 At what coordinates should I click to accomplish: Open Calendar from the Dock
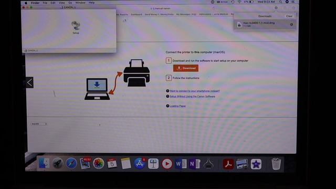(x=112, y=164)
